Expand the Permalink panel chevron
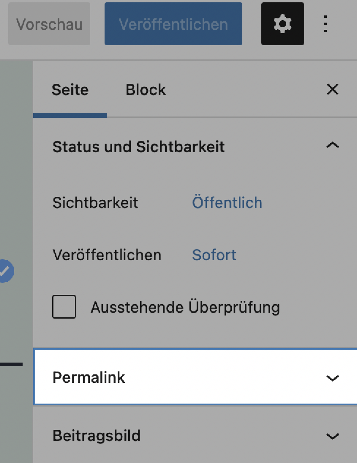The width and height of the screenshot is (357, 463). pos(332,378)
